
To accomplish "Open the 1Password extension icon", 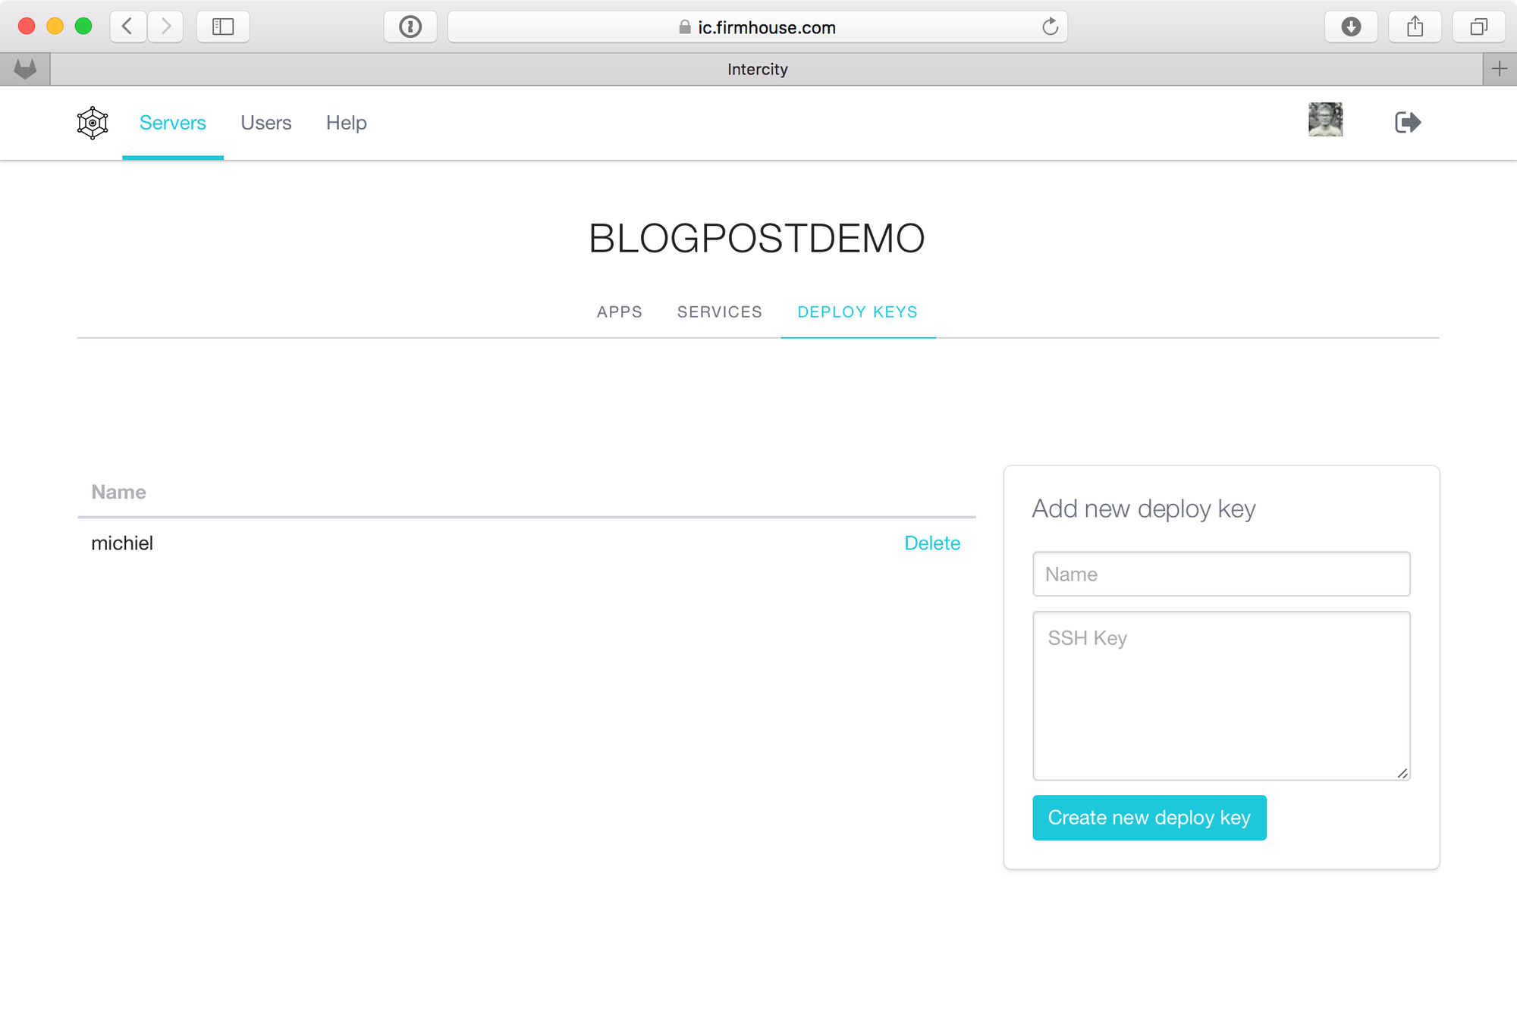I will (x=410, y=27).
